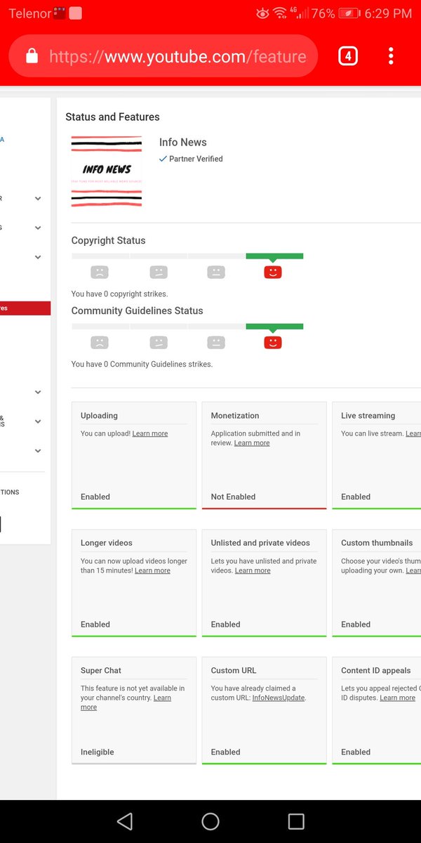Open Learn more in the Monetization card
The image size is (421, 843).
(252, 443)
